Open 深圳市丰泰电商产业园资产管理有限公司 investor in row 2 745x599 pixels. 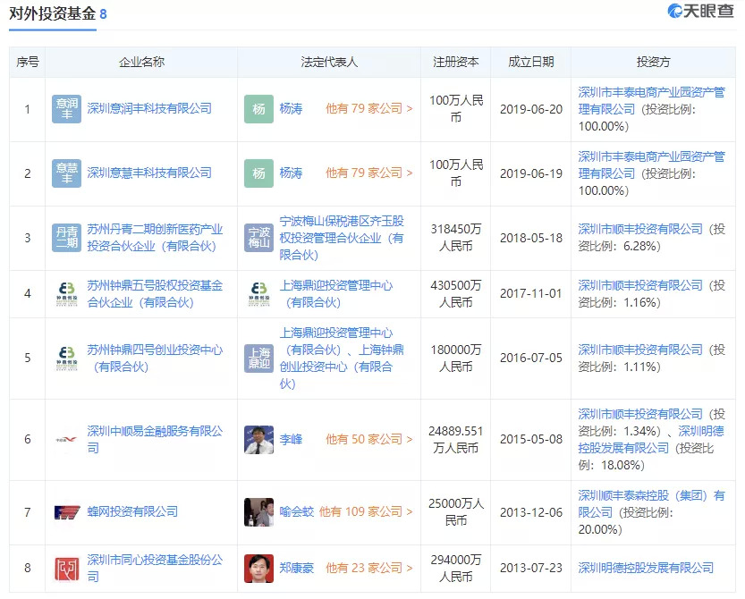tap(651, 165)
